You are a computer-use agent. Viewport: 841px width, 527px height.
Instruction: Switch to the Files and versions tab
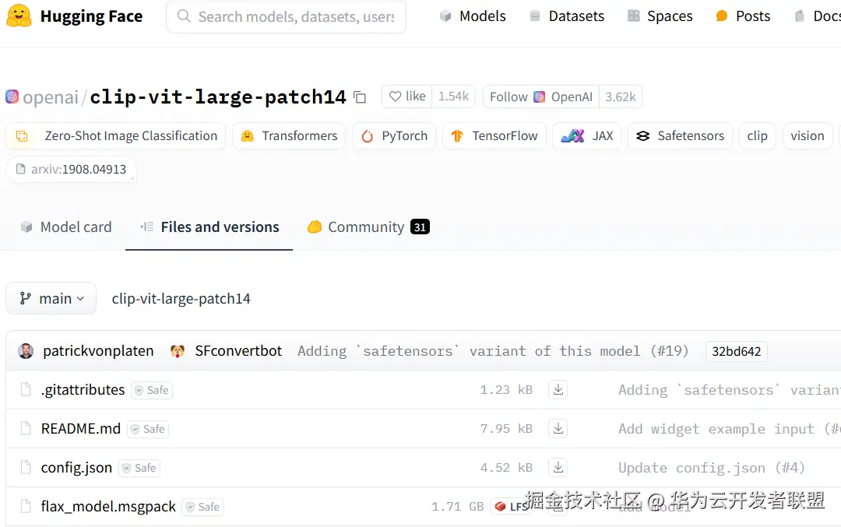[209, 227]
